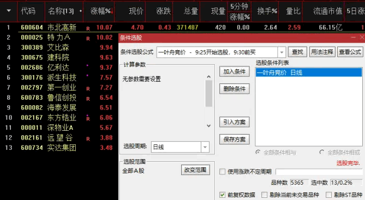365x200 pixels.
Task: Click the 加入条件 button
Action: tap(235, 71)
